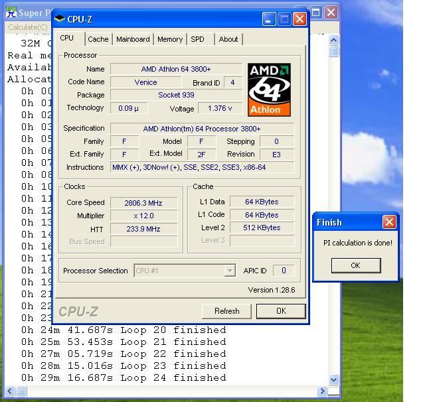
Task: Open the Mainboard tab
Action: pos(133,39)
